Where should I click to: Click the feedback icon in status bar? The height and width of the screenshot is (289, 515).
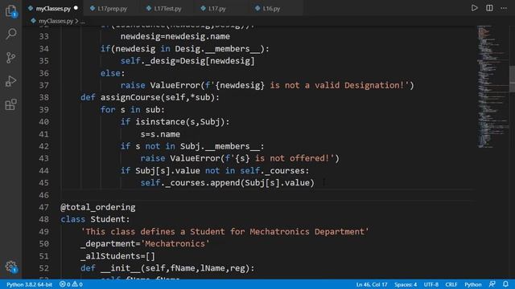[x=492, y=284]
